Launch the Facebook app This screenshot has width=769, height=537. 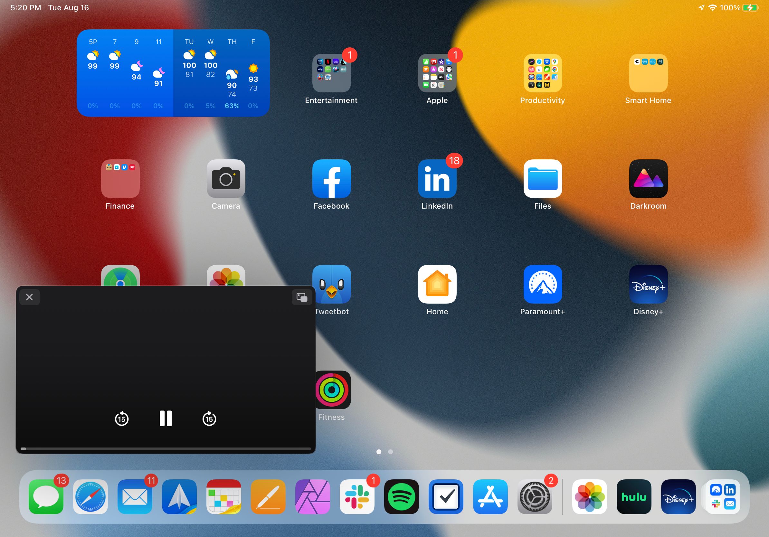pos(331,179)
